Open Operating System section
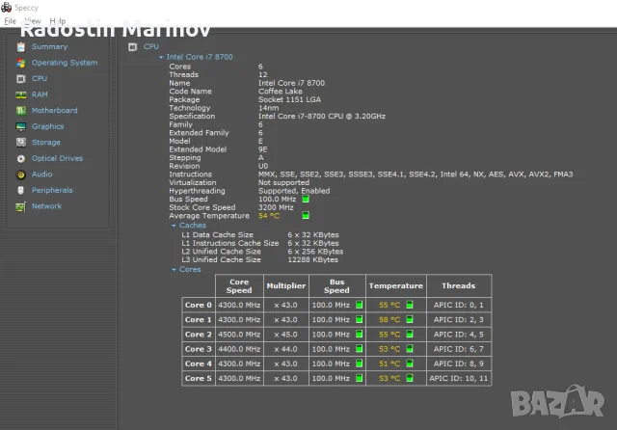Viewport: 617px width, 430px height. click(x=65, y=63)
